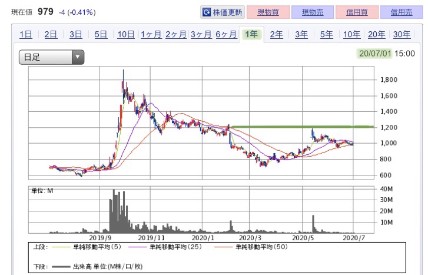Switch chart to 10年 range

(x=352, y=34)
